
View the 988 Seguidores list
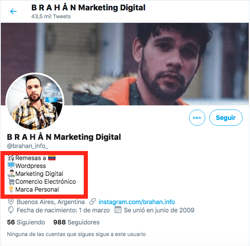pos(76,222)
